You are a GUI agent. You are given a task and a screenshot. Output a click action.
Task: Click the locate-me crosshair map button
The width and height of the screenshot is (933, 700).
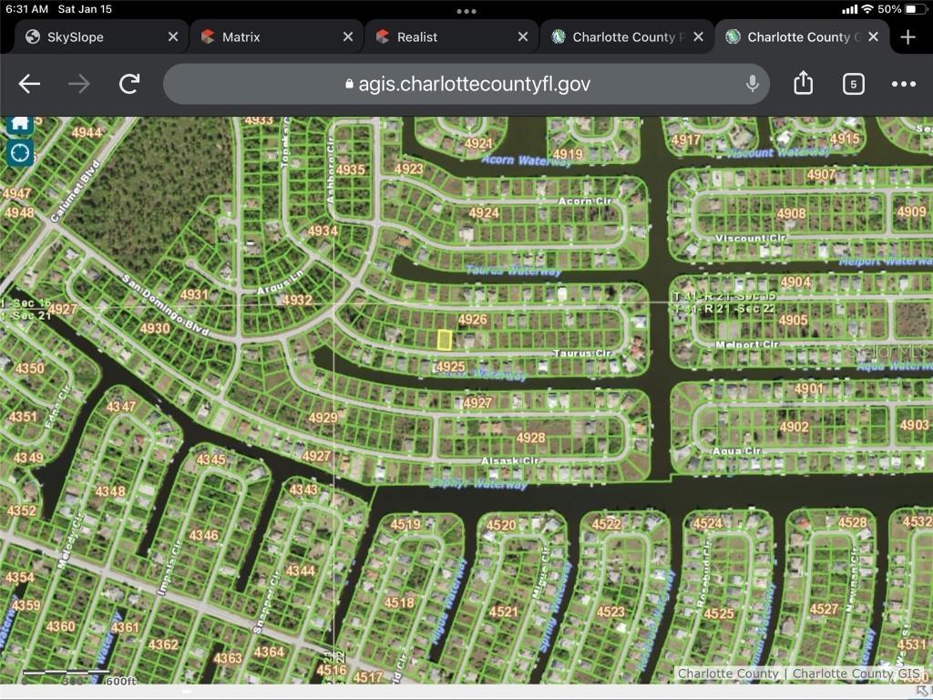coord(20,152)
